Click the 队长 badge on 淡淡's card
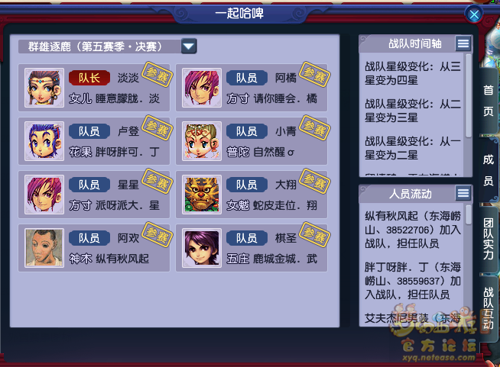500x367 pixels. click(89, 78)
